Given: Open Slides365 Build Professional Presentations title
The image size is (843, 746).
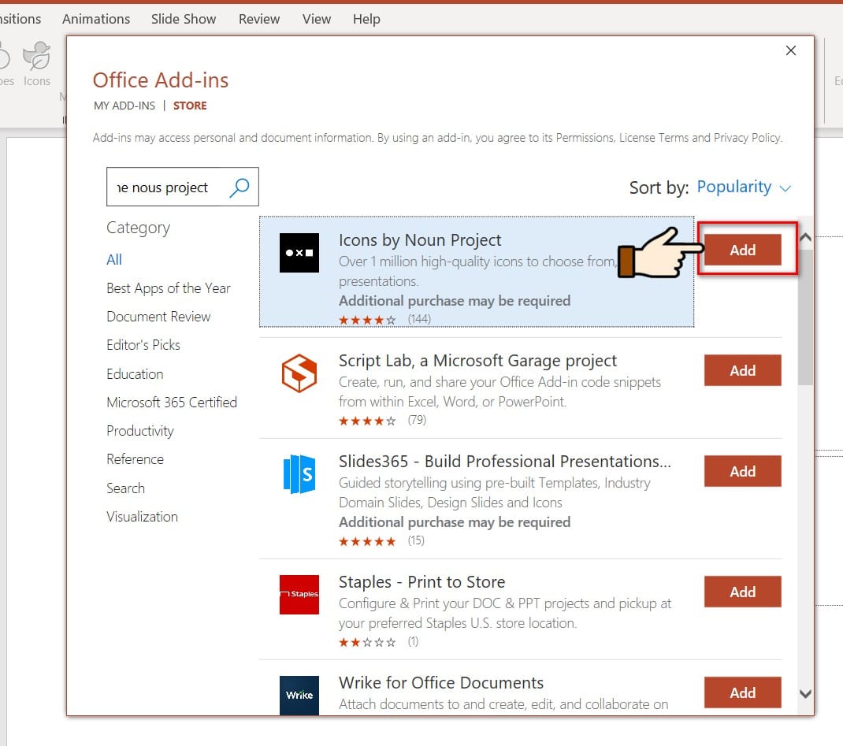Looking at the screenshot, I should pos(505,462).
